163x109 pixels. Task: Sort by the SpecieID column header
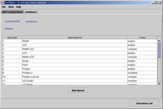[x=12, y=37]
